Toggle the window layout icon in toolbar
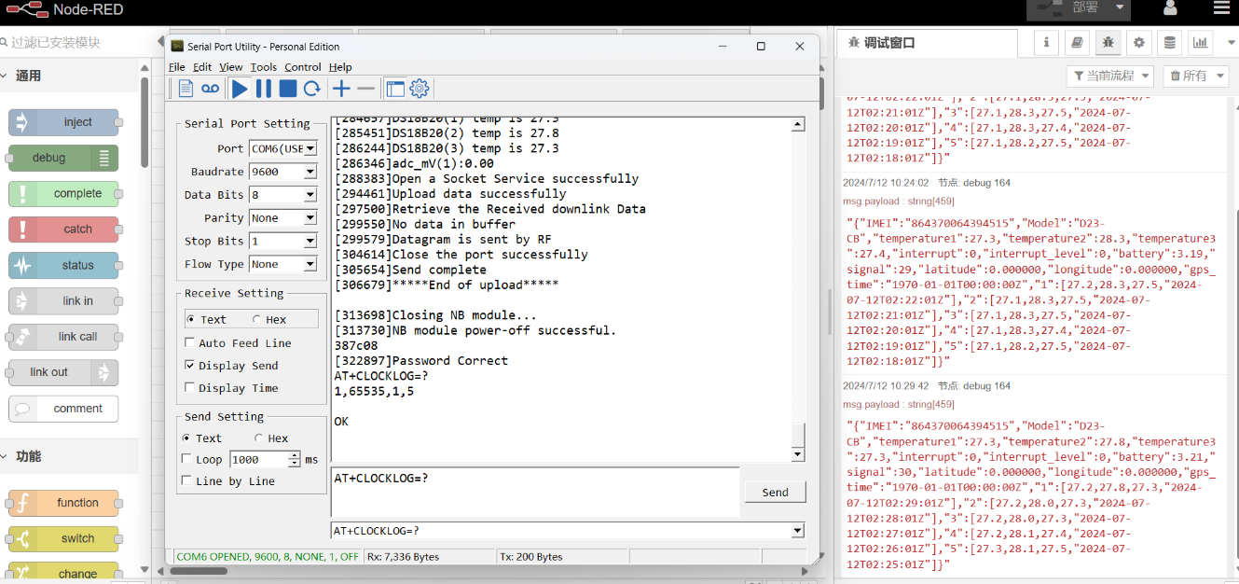The image size is (1239, 584). (x=395, y=89)
